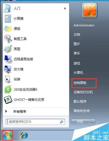Open 截图工具 scissors icon
Screen dimensions: 109x141
click(x=8, y=39)
